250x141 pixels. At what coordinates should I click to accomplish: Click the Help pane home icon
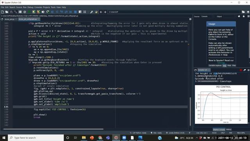(x=239, y=16)
